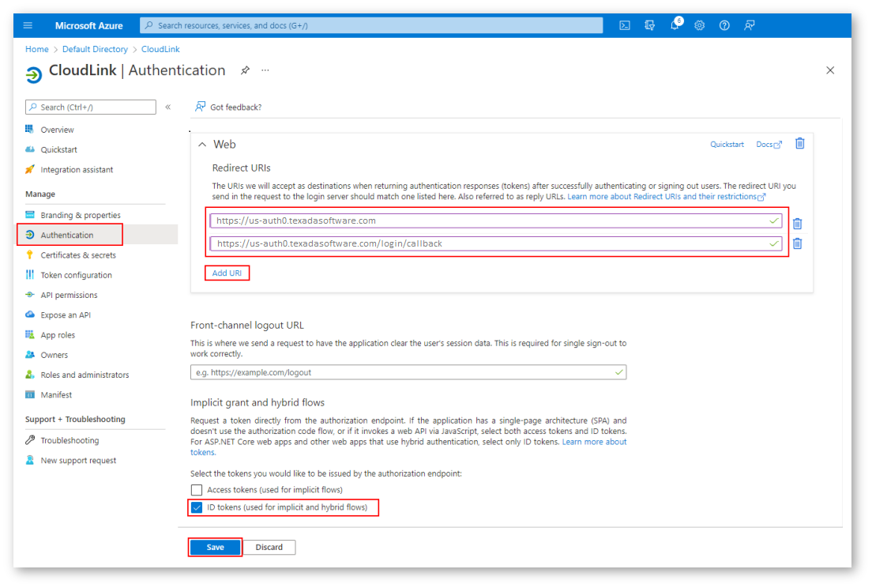The width and height of the screenshot is (872, 588).
Task: Click the Save button
Action: pyautogui.click(x=215, y=548)
